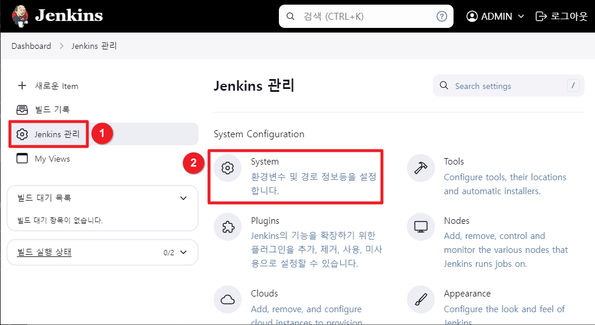Open the Plugins title
The image size is (595, 325).
click(x=265, y=221)
